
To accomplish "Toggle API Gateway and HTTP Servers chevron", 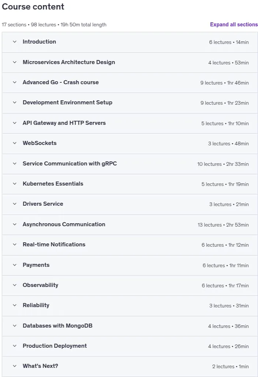I will tap(15, 123).
